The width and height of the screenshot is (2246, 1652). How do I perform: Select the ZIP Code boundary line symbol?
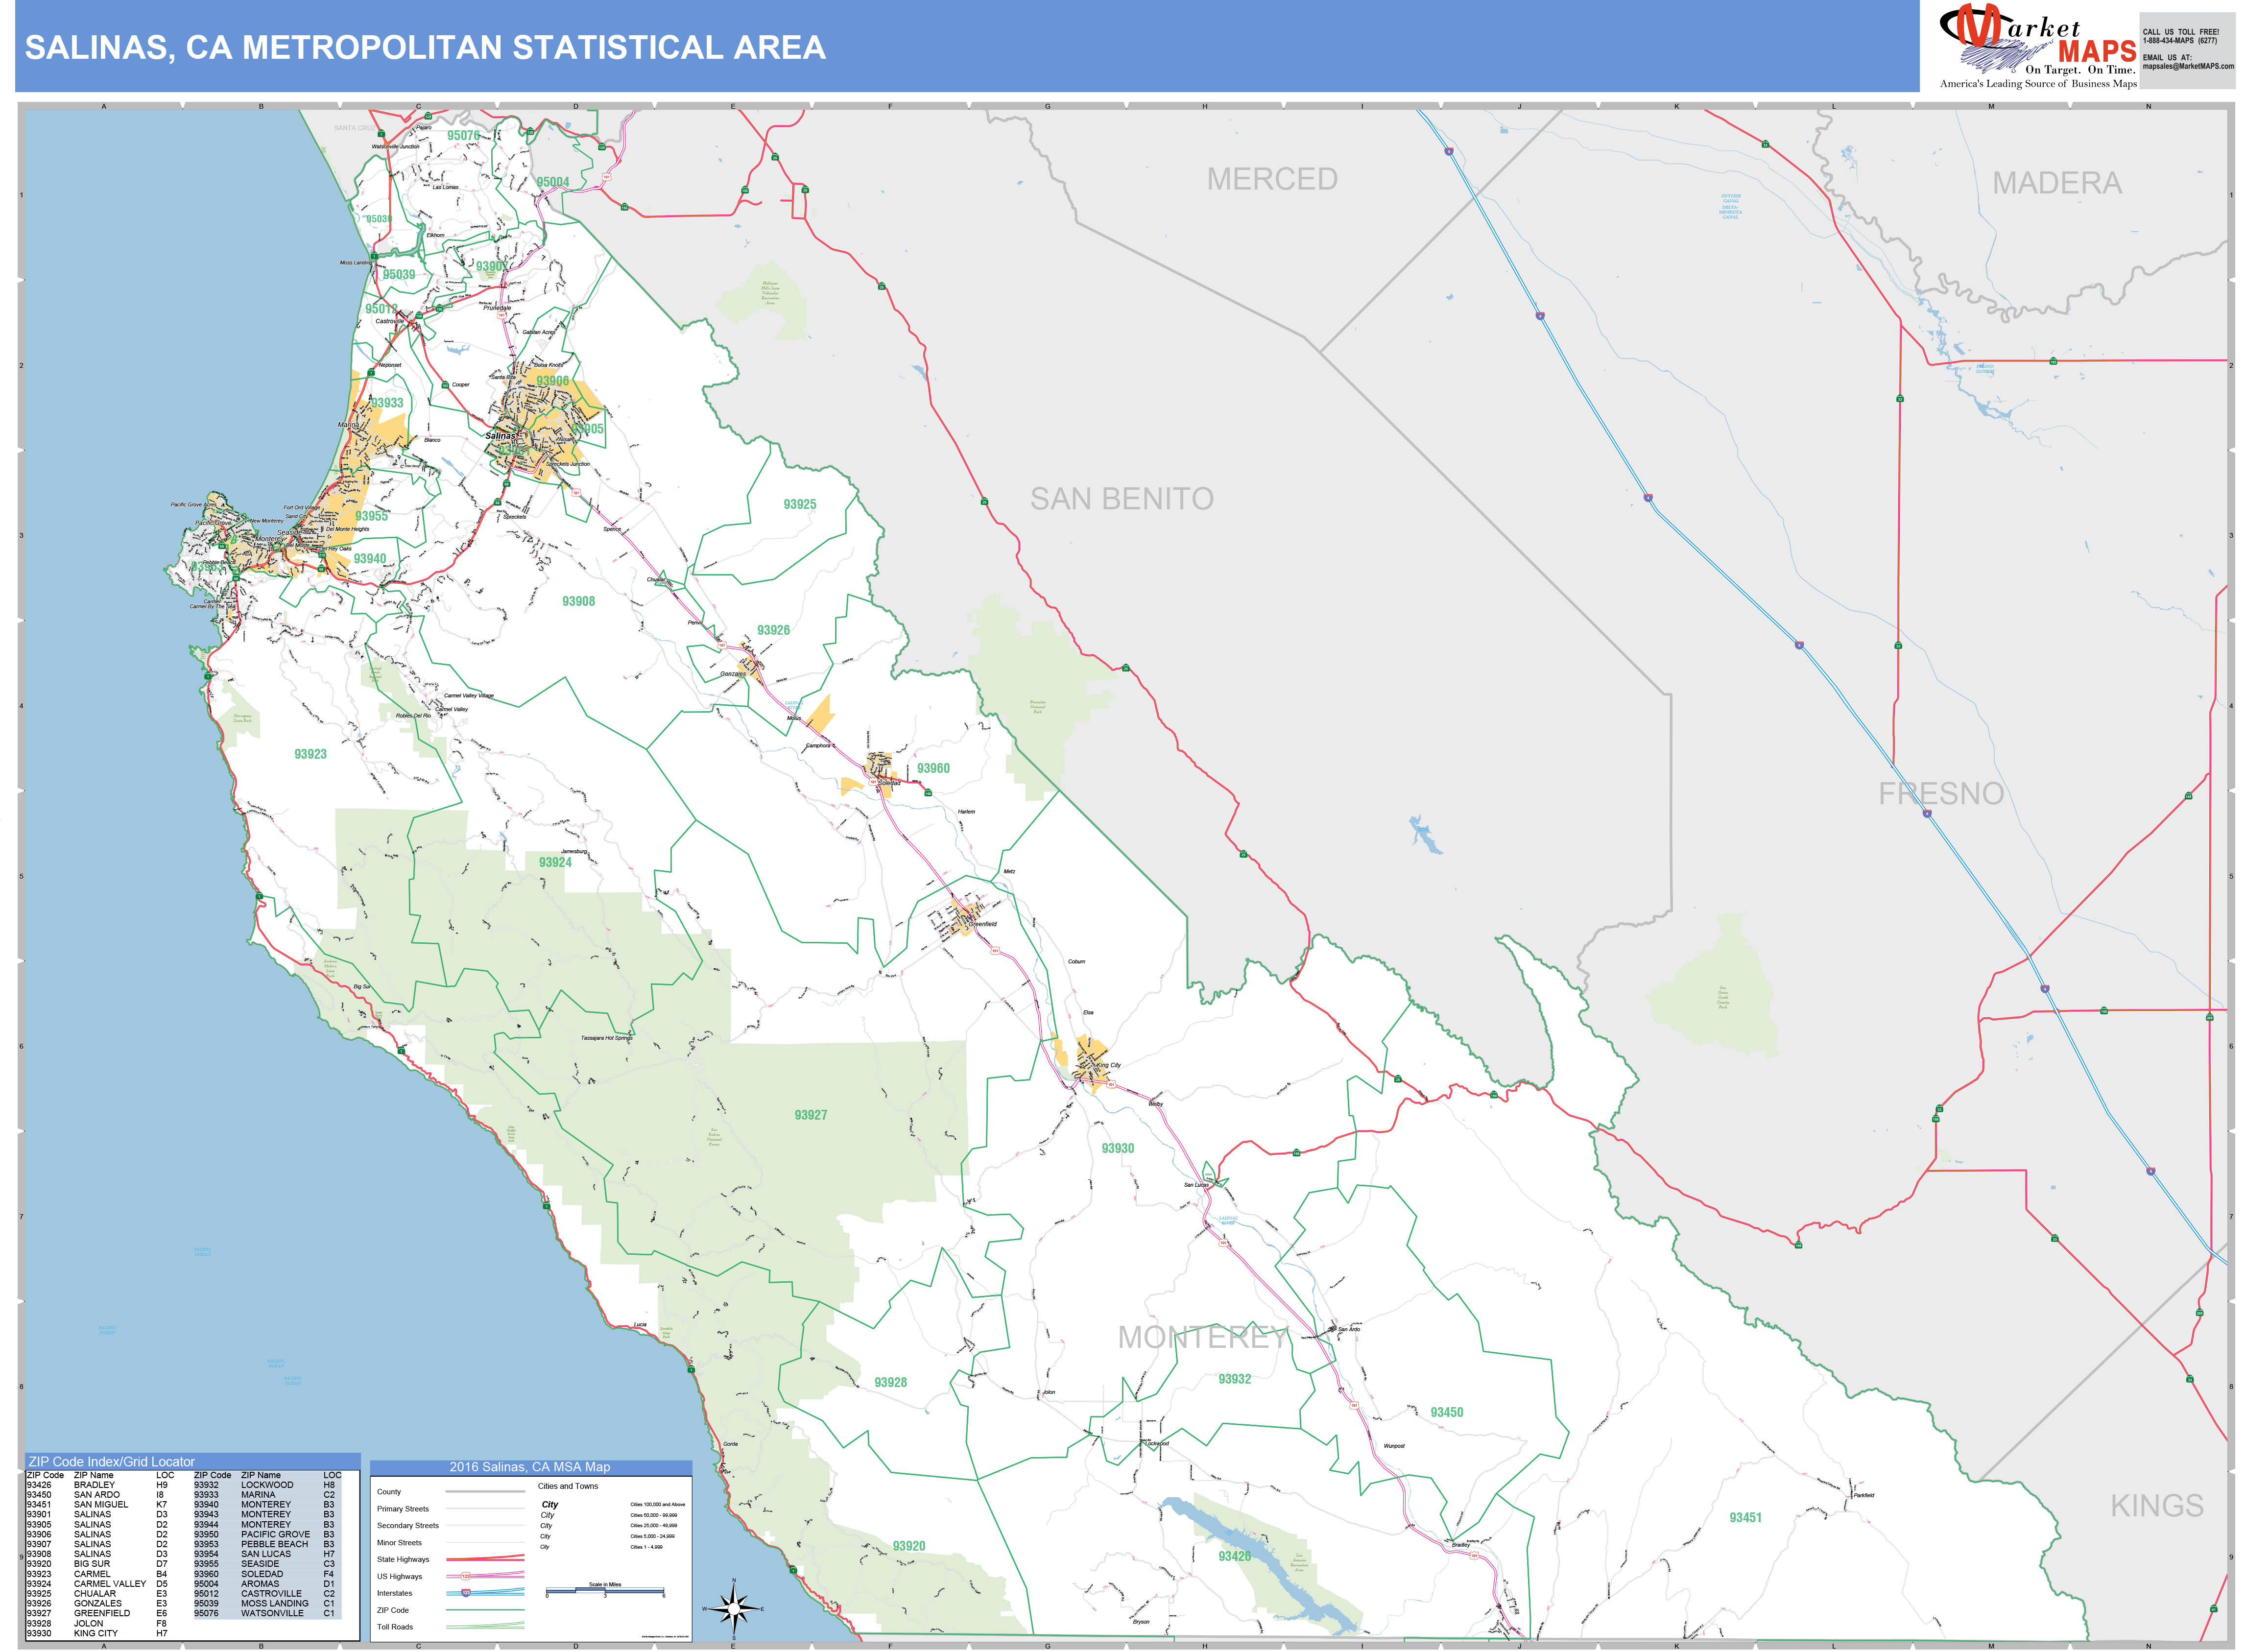pyautogui.click(x=486, y=1610)
